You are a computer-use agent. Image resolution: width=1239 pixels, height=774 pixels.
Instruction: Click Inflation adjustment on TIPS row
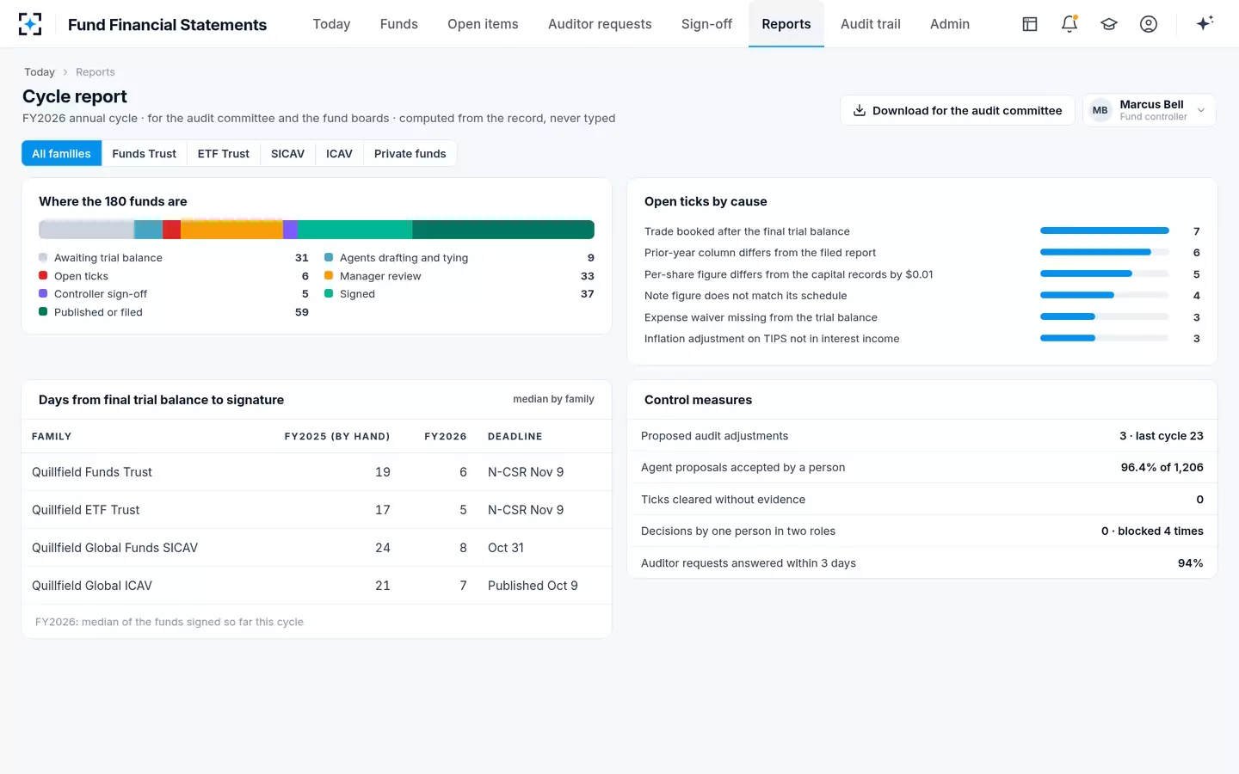[x=922, y=339]
